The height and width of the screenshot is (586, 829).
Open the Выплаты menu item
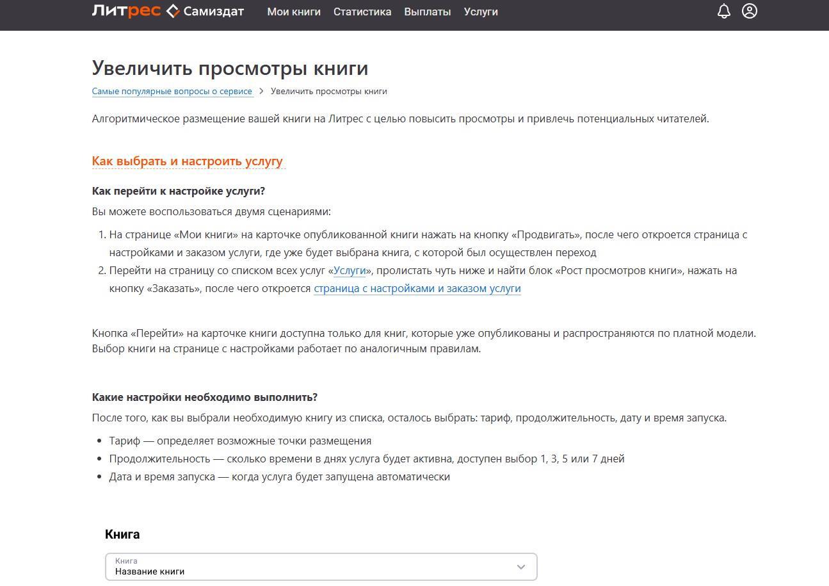[x=428, y=12]
